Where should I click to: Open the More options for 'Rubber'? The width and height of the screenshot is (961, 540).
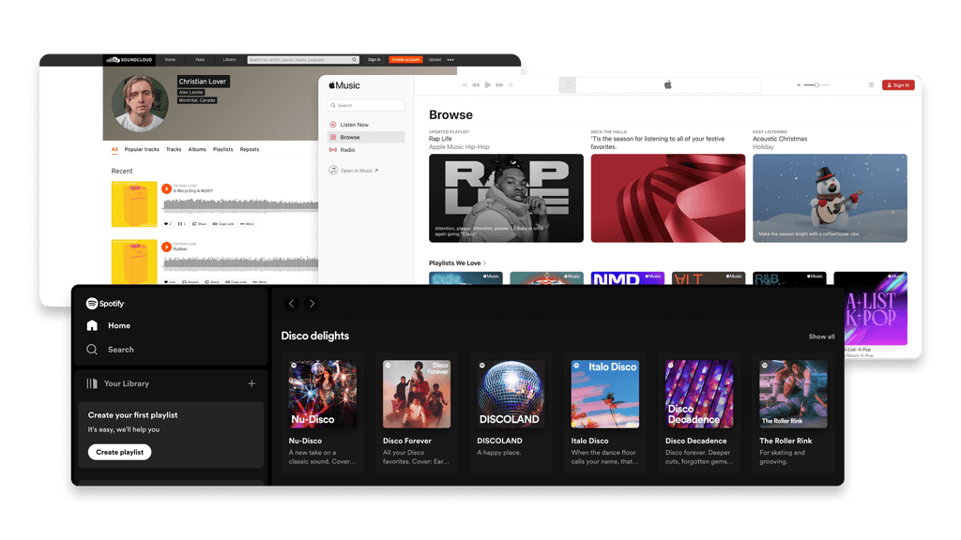pyautogui.click(x=260, y=281)
